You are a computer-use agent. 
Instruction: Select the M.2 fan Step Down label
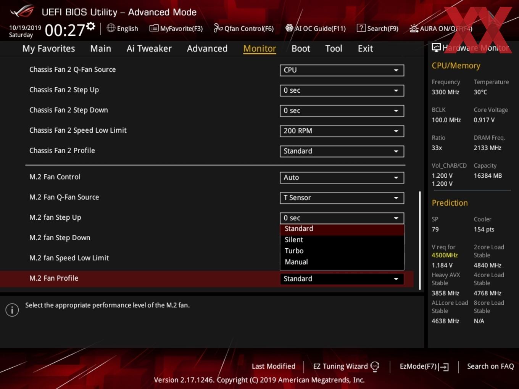(60, 238)
